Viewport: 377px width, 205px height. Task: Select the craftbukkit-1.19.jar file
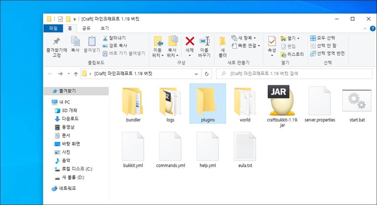(x=282, y=106)
